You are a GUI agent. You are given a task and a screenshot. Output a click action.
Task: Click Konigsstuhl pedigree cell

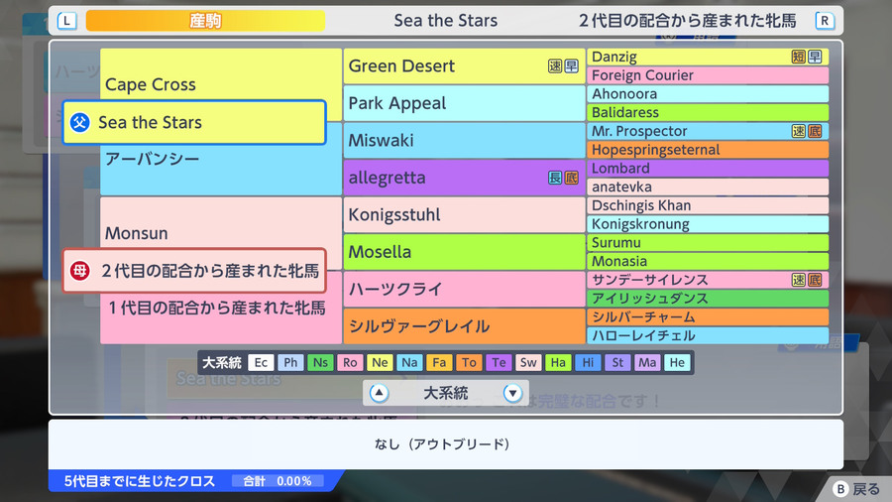point(464,214)
